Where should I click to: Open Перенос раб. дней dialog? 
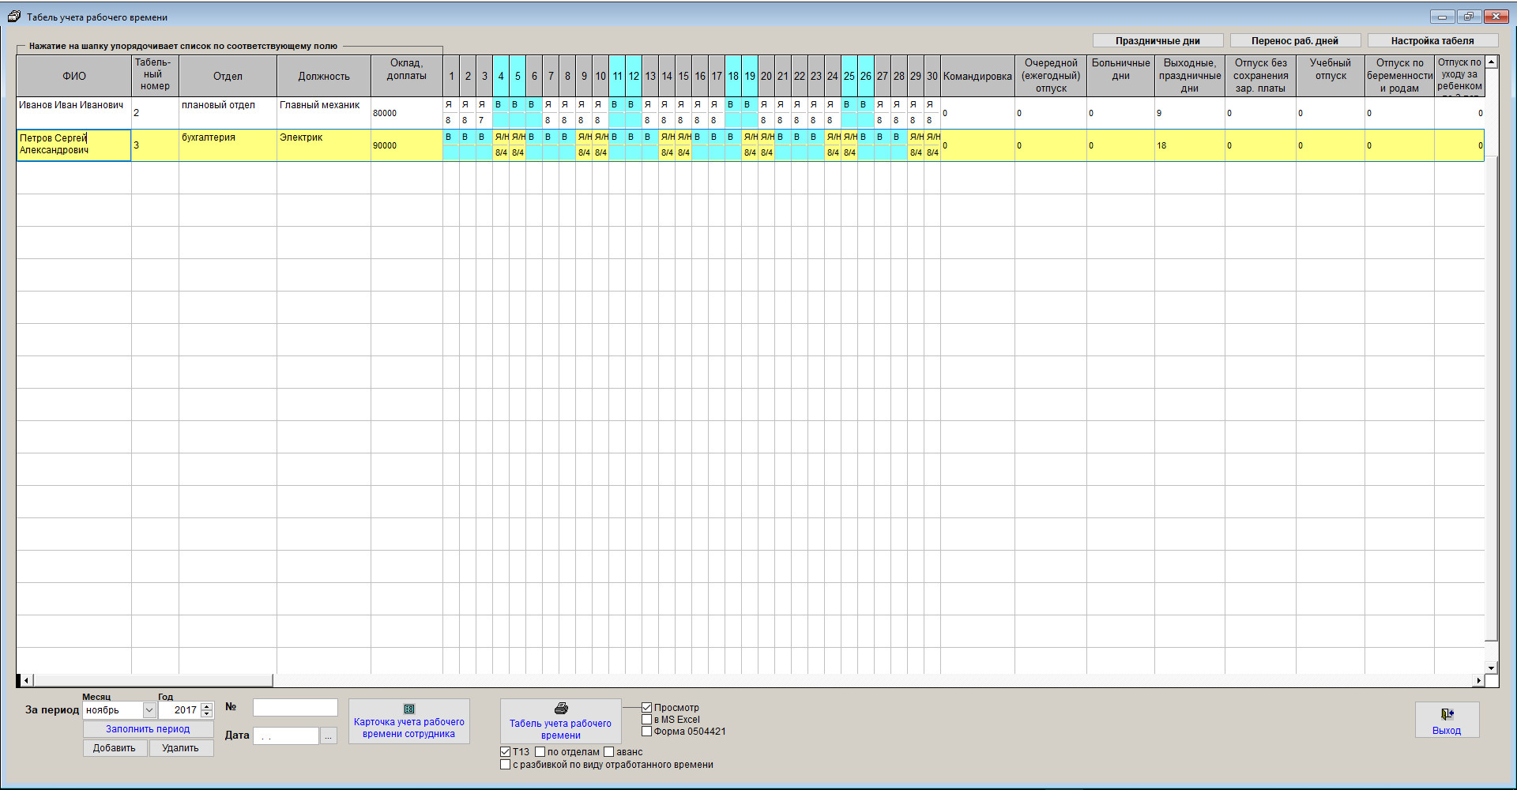[x=1295, y=41]
